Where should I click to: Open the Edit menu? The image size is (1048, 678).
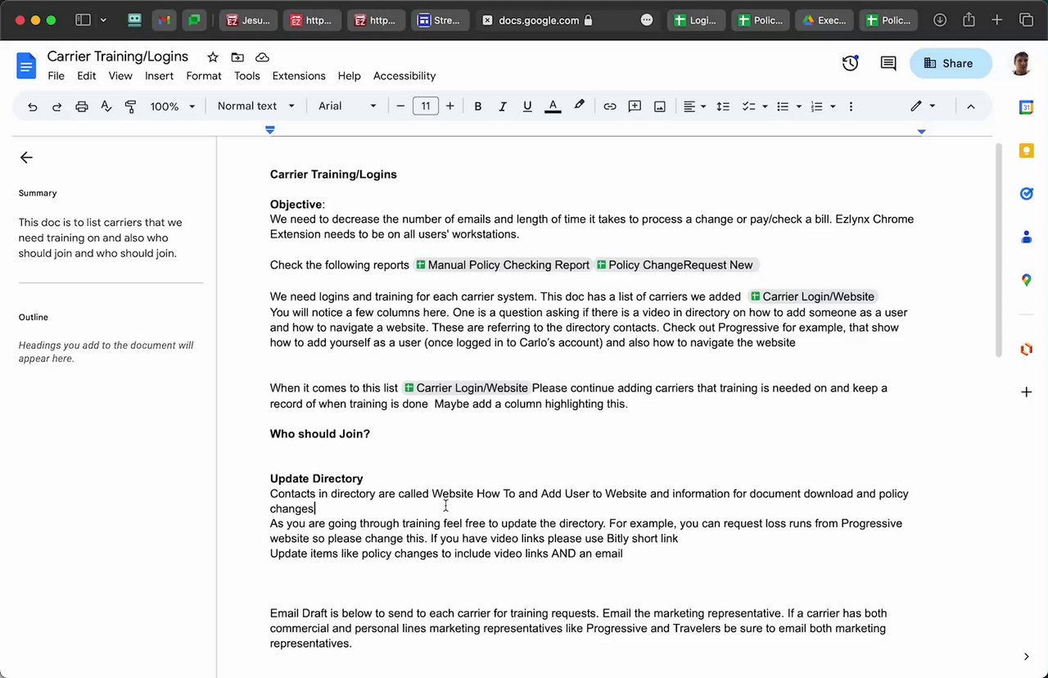point(86,75)
